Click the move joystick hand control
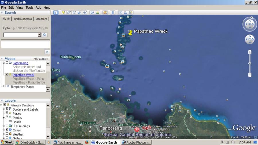 click(250, 39)
